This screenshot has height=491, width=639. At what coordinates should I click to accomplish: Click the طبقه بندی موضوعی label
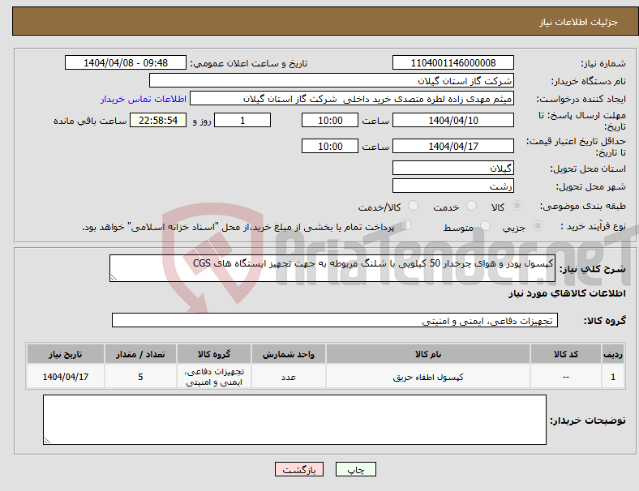[582, 207]
